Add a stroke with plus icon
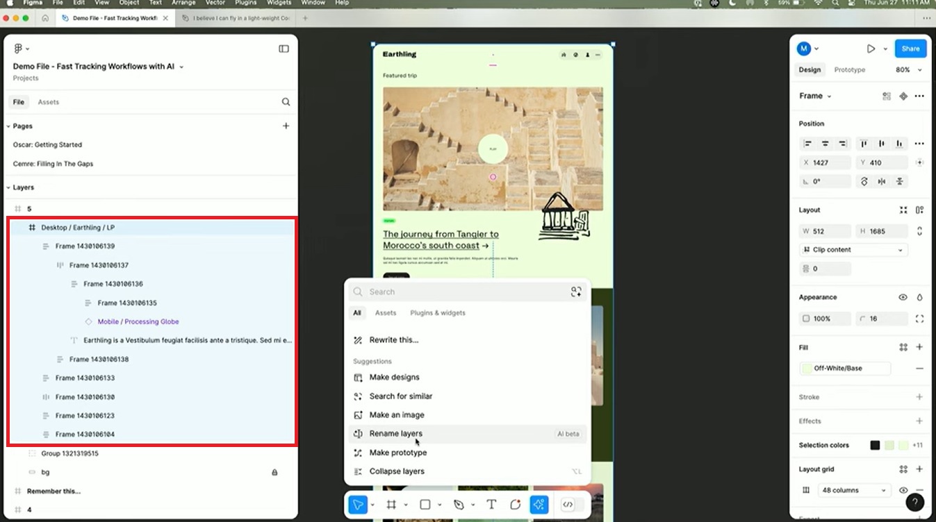 click(919, 397)
